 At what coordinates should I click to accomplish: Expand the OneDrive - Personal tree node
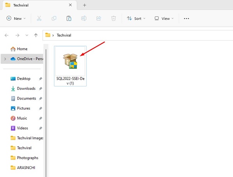[5, 59]
